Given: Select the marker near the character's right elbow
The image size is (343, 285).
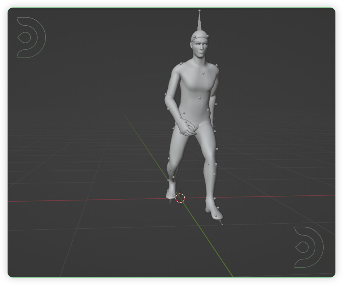Looking at the screenshot, I should click(166, 94).
